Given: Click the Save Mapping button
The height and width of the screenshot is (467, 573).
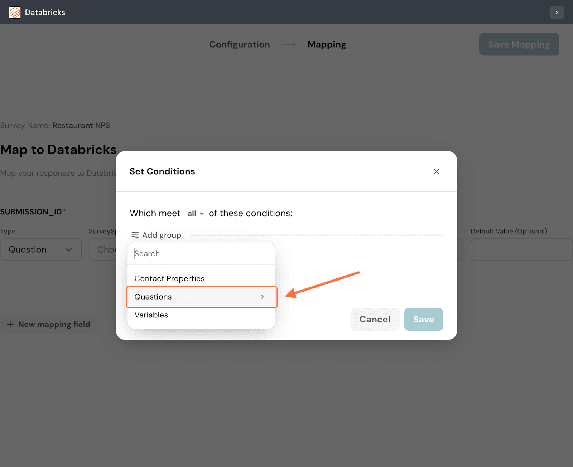Looking at the screenshot, I should point(519,44).
